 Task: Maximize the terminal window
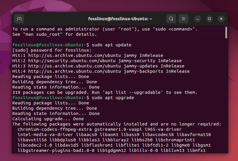209,19
